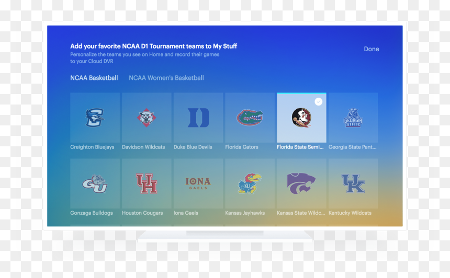Viewport: 450px width, 278px height.
Task: Click the 'Houston Cougars' team name
Action: tap(142, 213)
